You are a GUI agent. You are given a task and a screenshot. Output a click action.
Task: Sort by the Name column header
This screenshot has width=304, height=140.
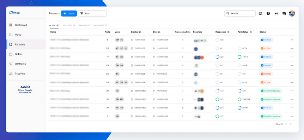pyautogui.click(x=53, y=32)
